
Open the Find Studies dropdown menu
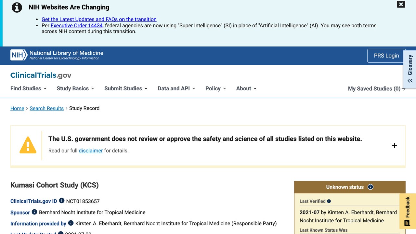[29, 88]
